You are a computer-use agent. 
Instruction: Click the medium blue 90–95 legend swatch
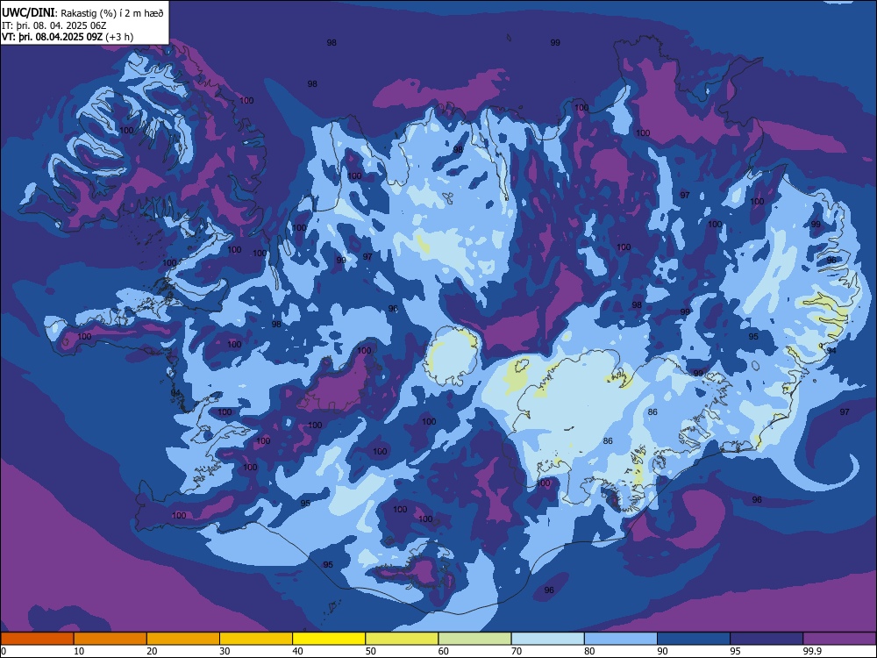click(694, 639)
